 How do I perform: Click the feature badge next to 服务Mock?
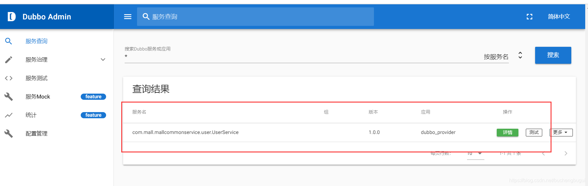(x=93, y=97)
